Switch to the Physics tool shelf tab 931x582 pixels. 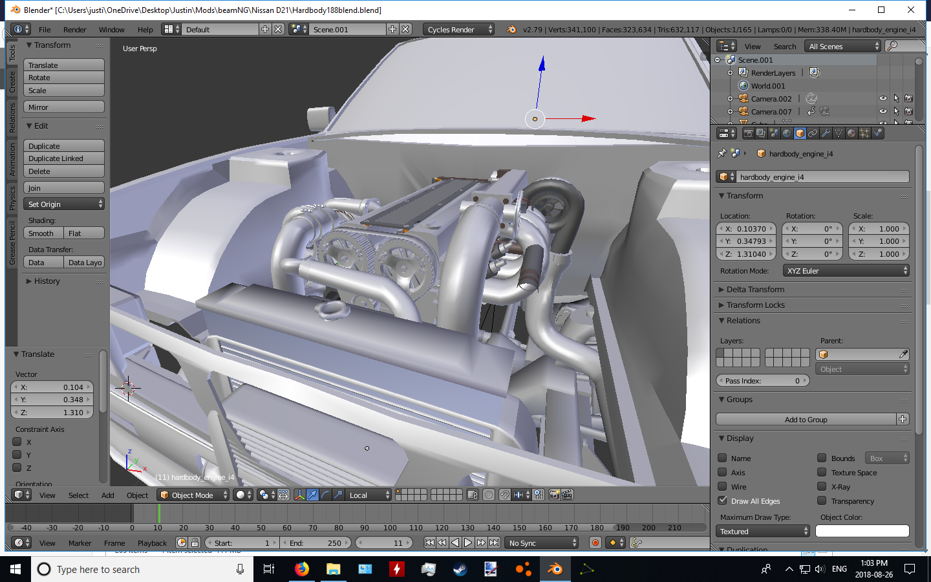(12, 199)
